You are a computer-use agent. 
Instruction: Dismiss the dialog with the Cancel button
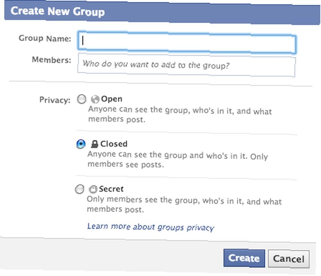[289, 259]
